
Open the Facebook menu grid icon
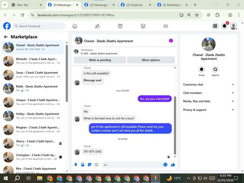pyautogui.click(x=215, y=26)
